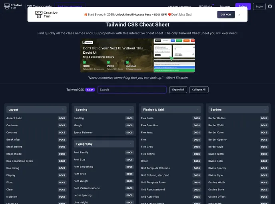The height and width of the screenshot is (204, 275).
Task: Click the GET NOW button
Action: (x=226, y=14)
